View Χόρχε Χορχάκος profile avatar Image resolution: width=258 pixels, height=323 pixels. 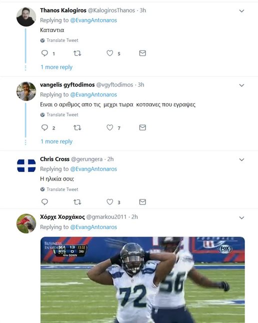click(x=26, y=223)
